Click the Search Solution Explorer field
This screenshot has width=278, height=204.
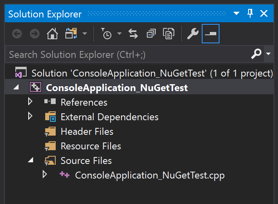pyautogui.click(x=125, y=54)
